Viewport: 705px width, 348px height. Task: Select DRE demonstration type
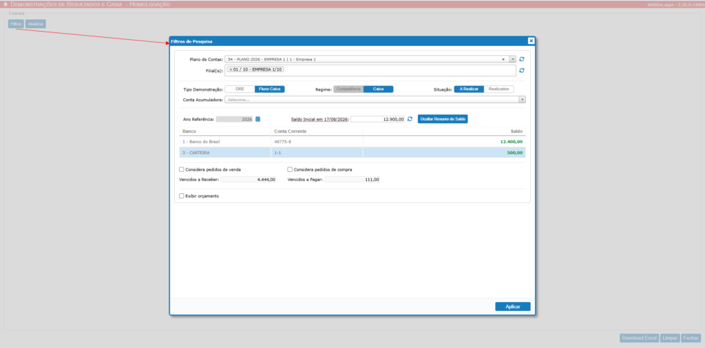240,89
